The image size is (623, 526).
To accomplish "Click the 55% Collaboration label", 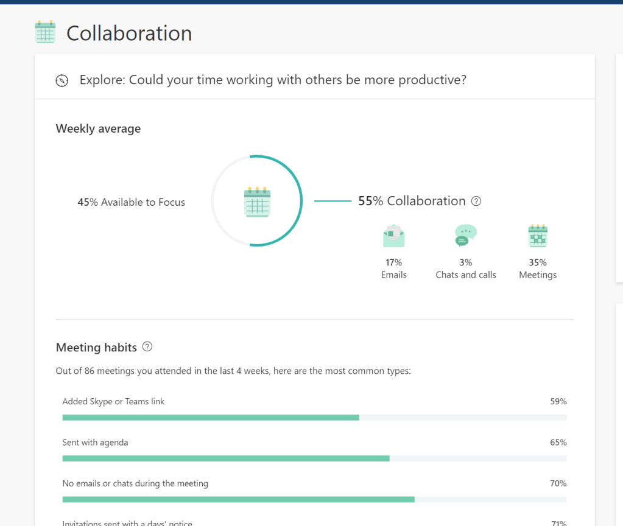I will pyautogui.click(x=412, y=201).
